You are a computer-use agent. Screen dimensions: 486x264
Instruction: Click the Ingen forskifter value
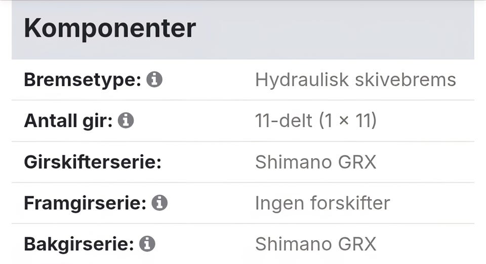click(x=322, y=203)
